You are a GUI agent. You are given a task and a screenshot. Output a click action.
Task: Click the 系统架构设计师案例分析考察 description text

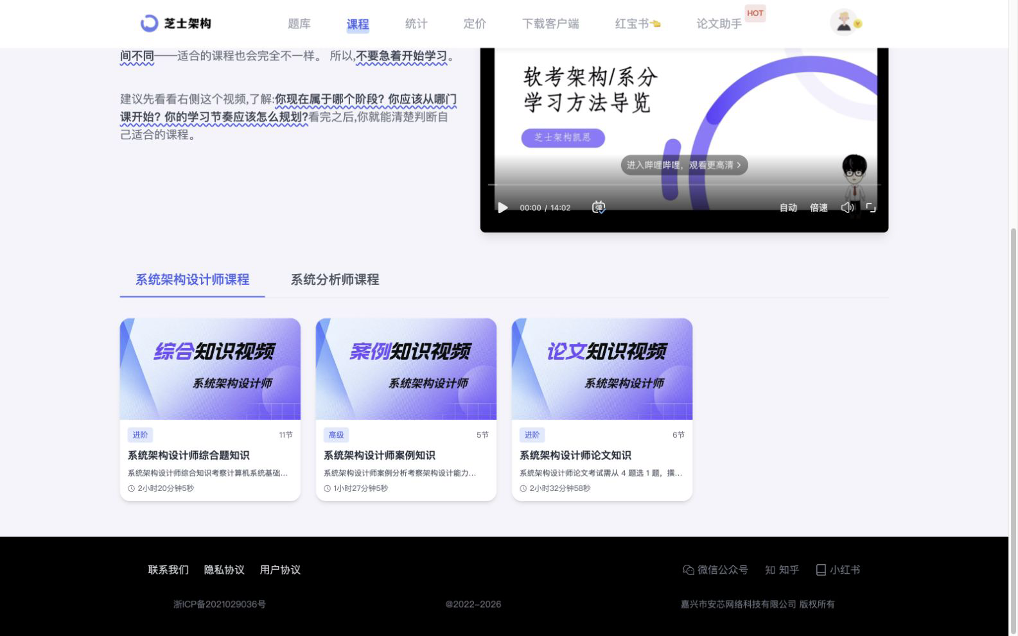pyautogui.click(x=400, y=473)
